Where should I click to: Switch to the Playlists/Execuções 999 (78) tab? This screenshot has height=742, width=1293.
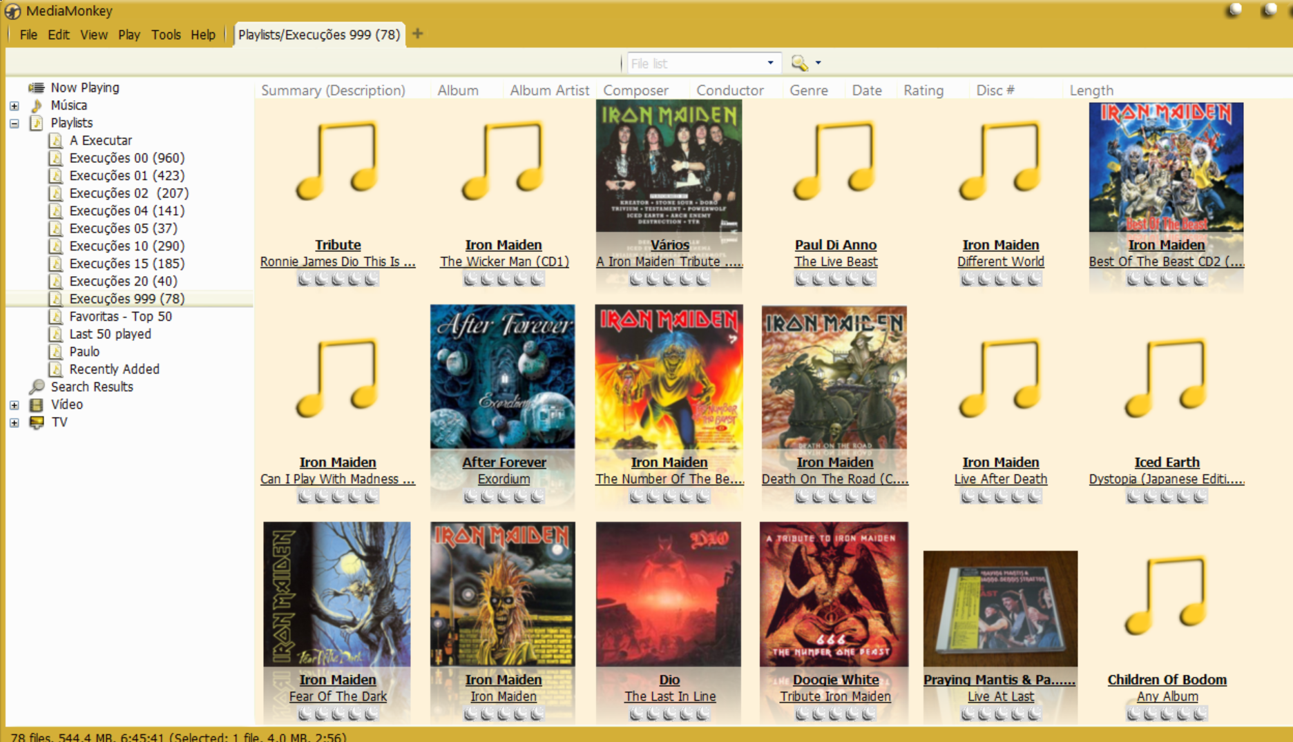coord(319,35)
